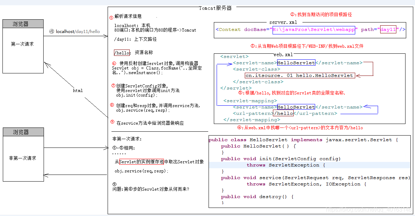
Task: Click the Servlet的实例缓存池 phrase
Action: point(141,162)
